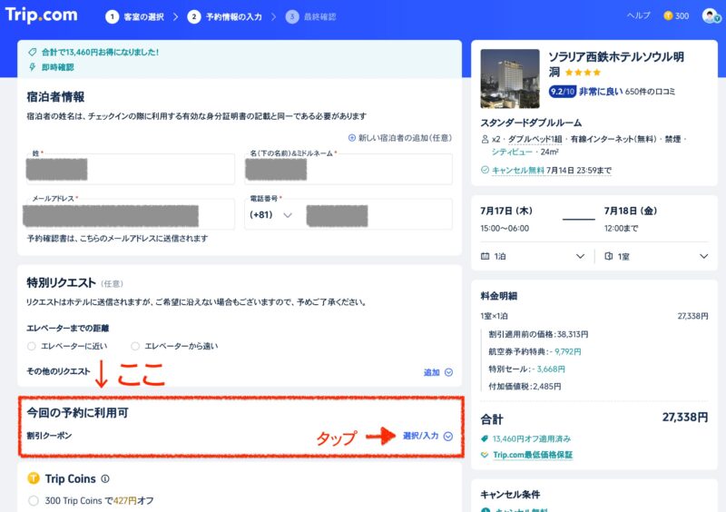Click check-out date 7月18日 (金)
Screen dimensions: 726x512
630,211
